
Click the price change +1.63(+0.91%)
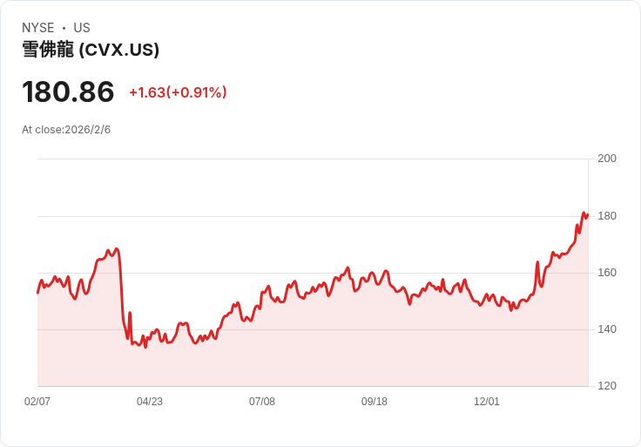click(178, 92)
